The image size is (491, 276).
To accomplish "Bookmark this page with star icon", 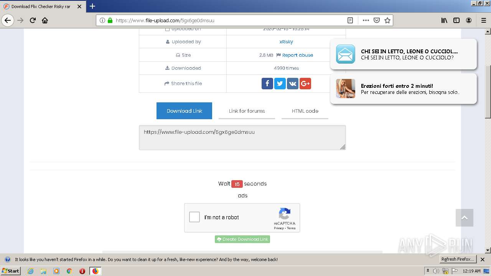I will 387,20.
